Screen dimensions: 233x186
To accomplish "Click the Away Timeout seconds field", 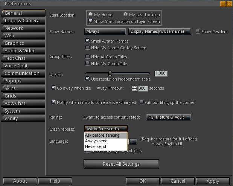I will (x=143, y=88).
